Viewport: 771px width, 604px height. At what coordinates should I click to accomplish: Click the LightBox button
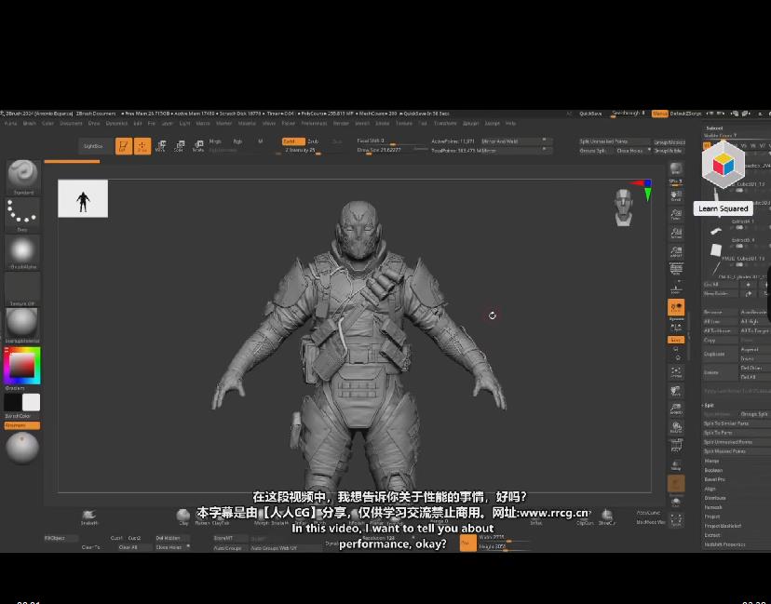click(93, 146)
